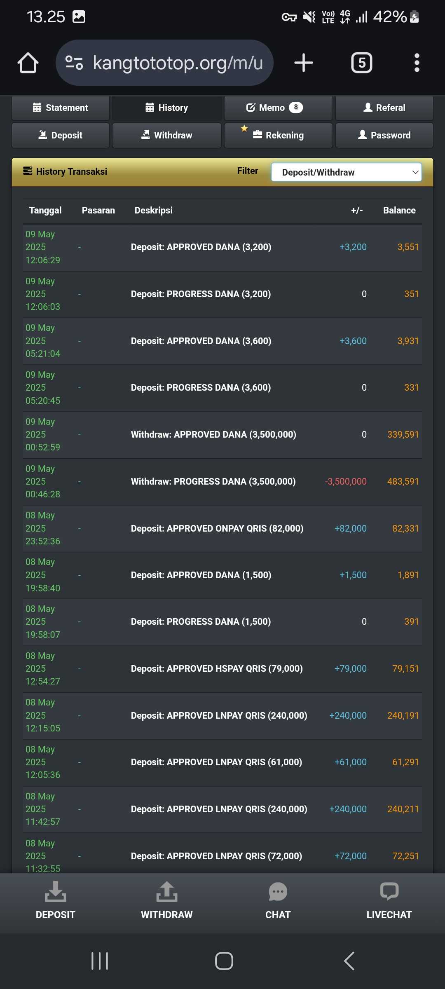Viewport: 445px width, 989px height.
Task: Click the kangtototop.org address bar
Action: coord(164,63)
